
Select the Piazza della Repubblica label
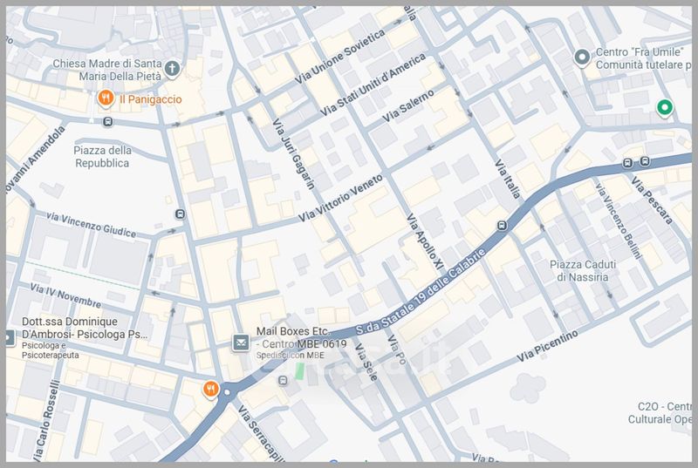pos(102,157)
